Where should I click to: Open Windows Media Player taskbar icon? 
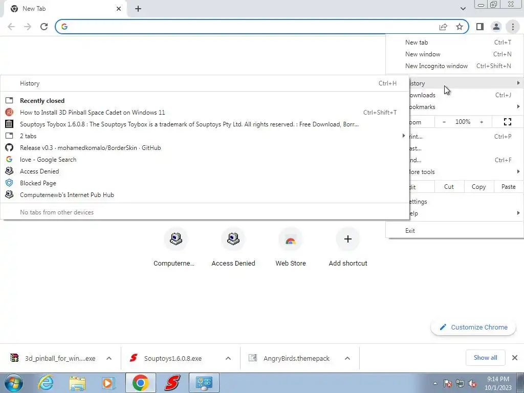[x=108, y=383]
